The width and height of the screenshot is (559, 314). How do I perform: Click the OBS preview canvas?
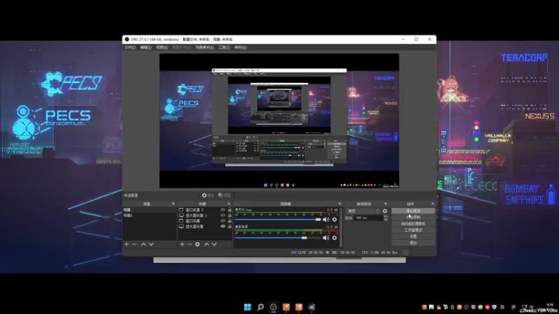pos(279,121)
